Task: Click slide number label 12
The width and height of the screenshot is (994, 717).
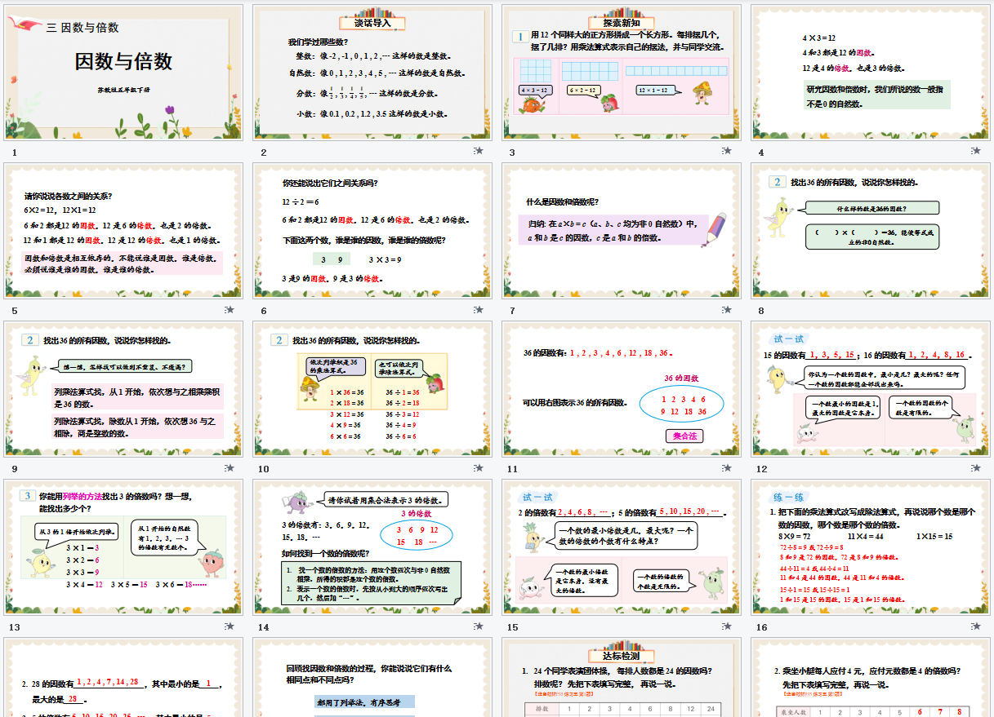Action: click(762, 469)
